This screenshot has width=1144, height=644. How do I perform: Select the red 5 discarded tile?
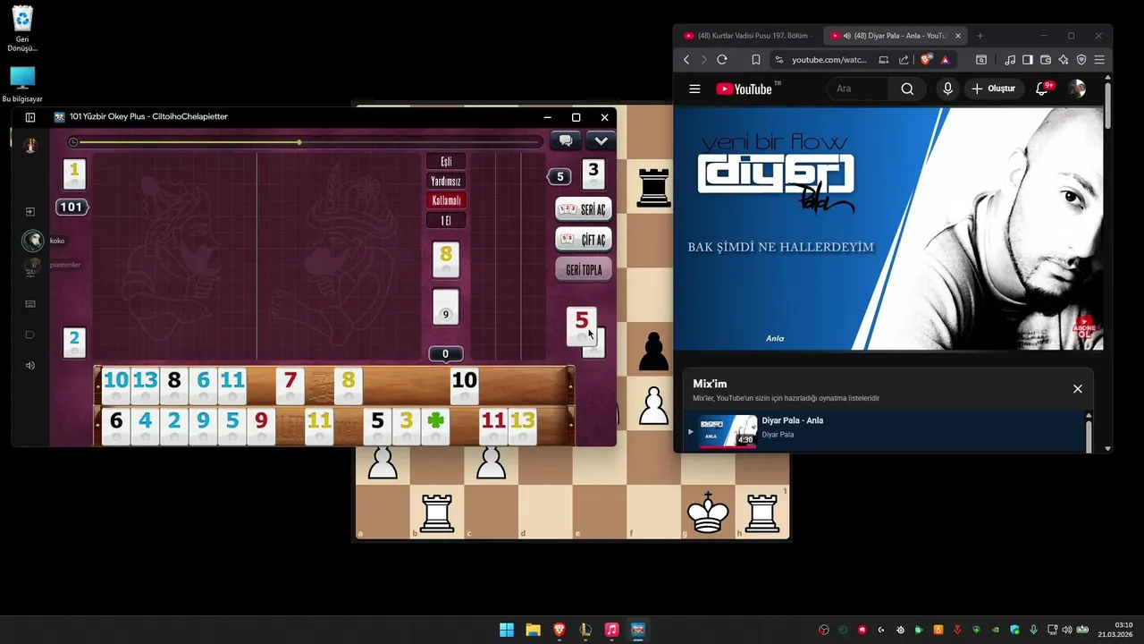(x=582, y=326)
